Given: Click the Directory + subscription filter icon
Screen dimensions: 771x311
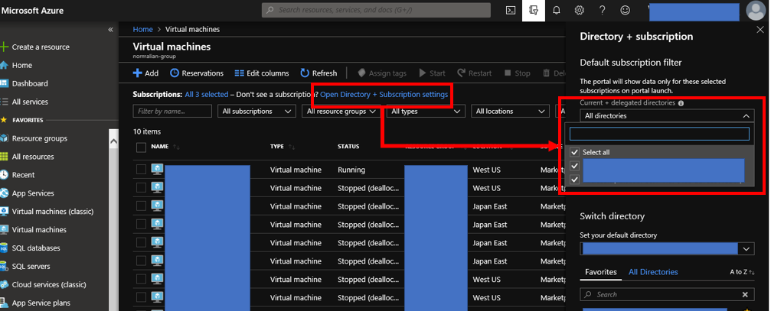Looking at the screenshot, I should 534,10.
